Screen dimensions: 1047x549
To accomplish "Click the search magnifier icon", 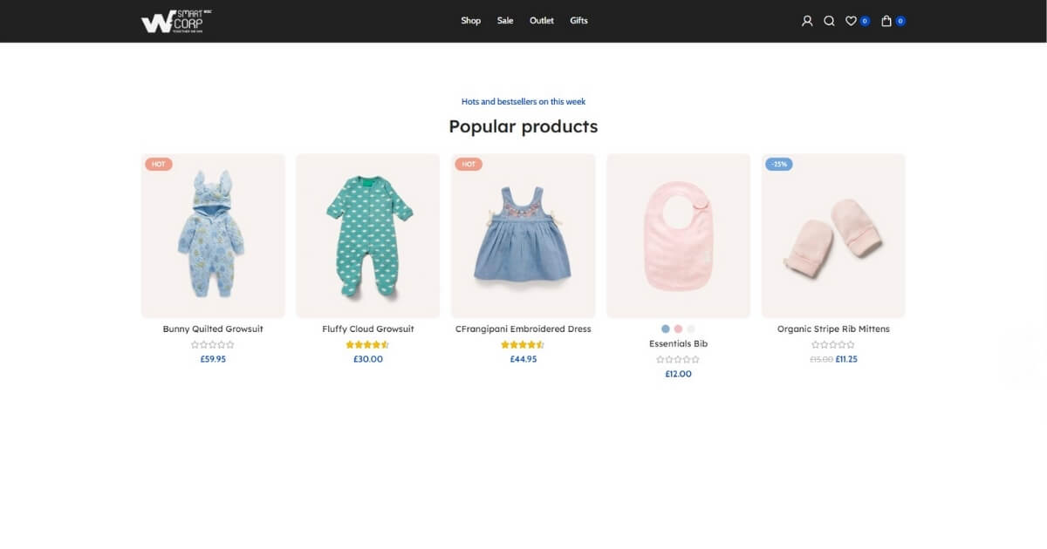I will [x=829, y=20].
